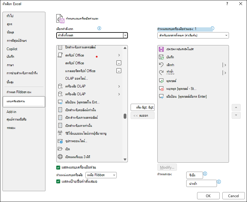This screenshot has width=247, height=202.
Task: Click the help question mark icon
Action: [x=227, y=4]
